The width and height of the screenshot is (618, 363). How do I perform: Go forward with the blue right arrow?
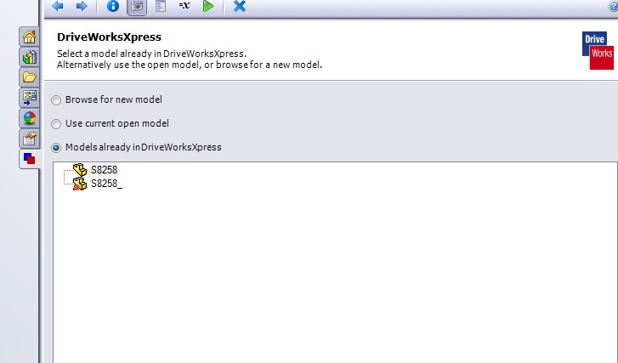pos(82,6)
